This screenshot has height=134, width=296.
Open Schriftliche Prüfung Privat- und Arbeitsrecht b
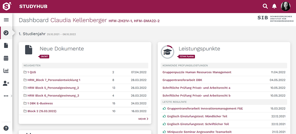pos(196,95)
